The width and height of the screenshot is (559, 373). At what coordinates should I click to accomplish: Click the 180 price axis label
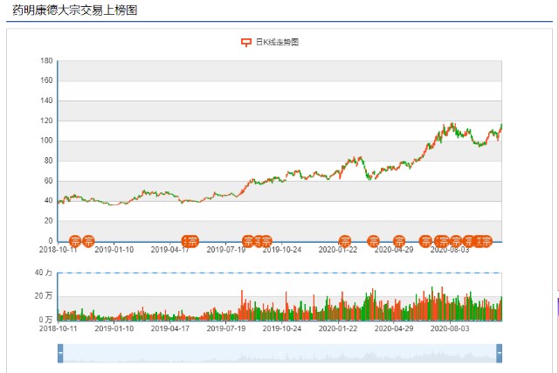(x=46, y=60)
